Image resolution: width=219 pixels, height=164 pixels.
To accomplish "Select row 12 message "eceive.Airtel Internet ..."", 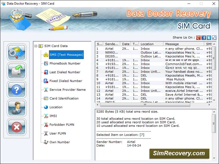I will coord(184,91).
